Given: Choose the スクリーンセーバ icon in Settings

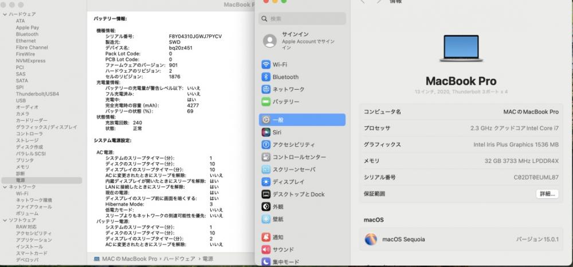Looking at the screenshot, I should [266, 170].
